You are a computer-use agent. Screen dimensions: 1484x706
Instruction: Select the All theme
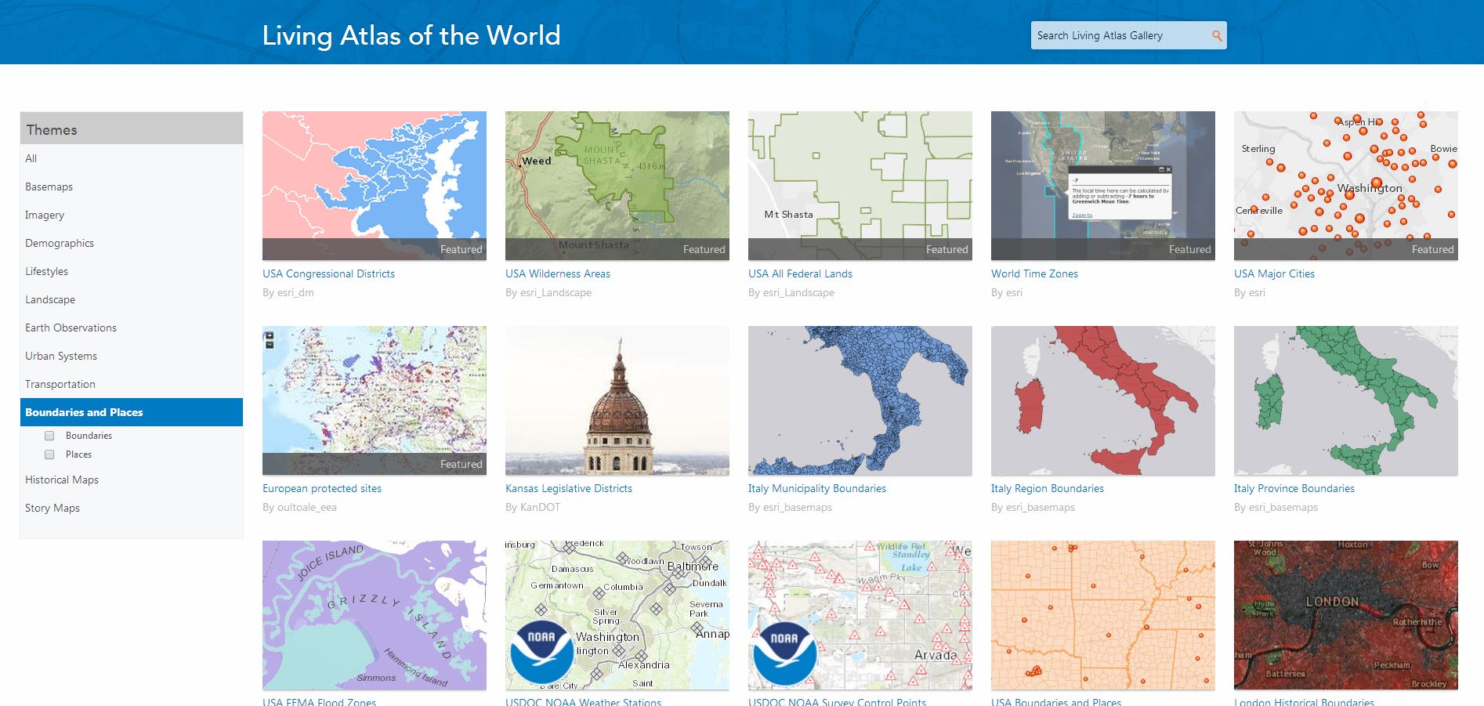(132, 158)
